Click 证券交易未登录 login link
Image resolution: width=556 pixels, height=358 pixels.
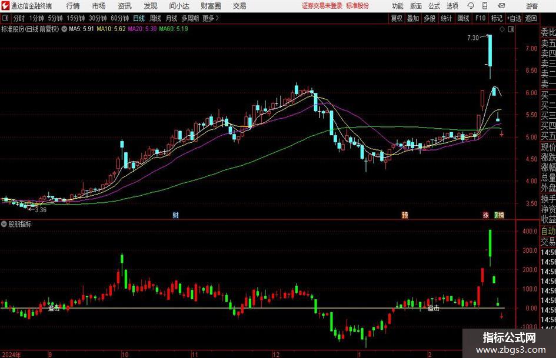click(x=322, y=6)
